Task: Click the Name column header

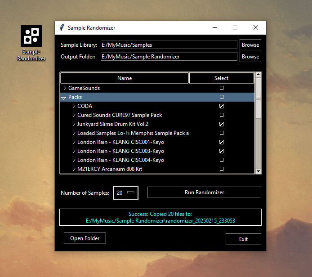Action: (125, 78)
